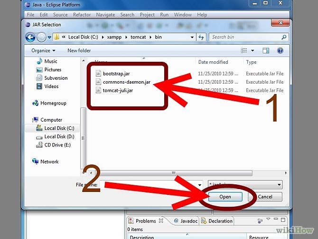Select tomcat in the address path

138,37
